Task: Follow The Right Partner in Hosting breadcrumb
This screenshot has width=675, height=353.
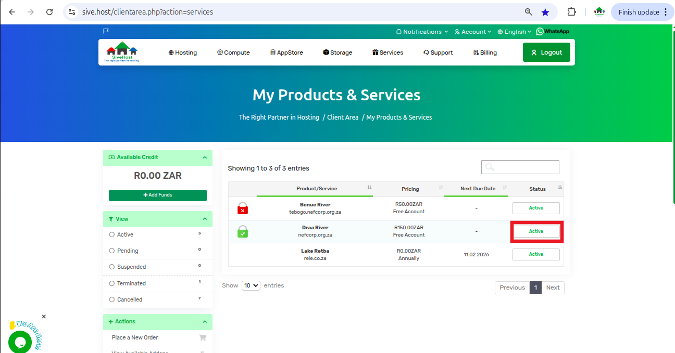Action: point(279,117)
